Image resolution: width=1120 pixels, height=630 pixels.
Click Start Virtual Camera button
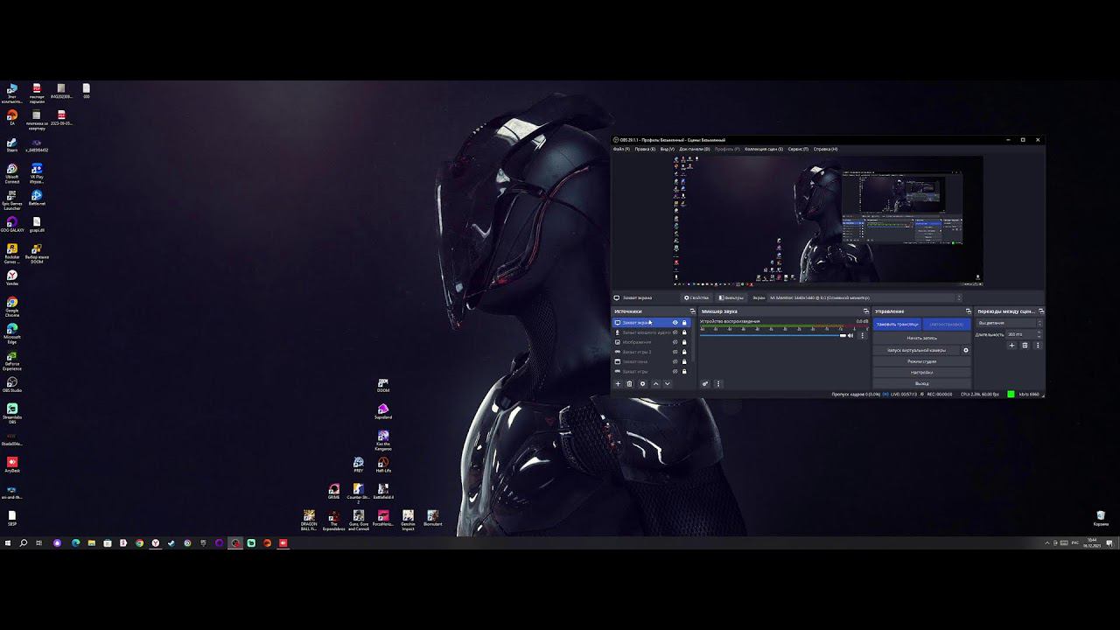pos(916,350)
